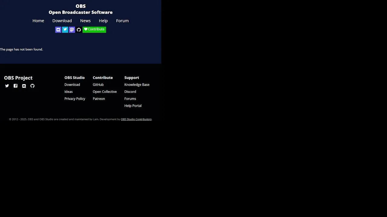This screenshot has height=217, width=387.
Task: Open the Forum nav item
Action: pyautogui.click(x=122, y=21)
